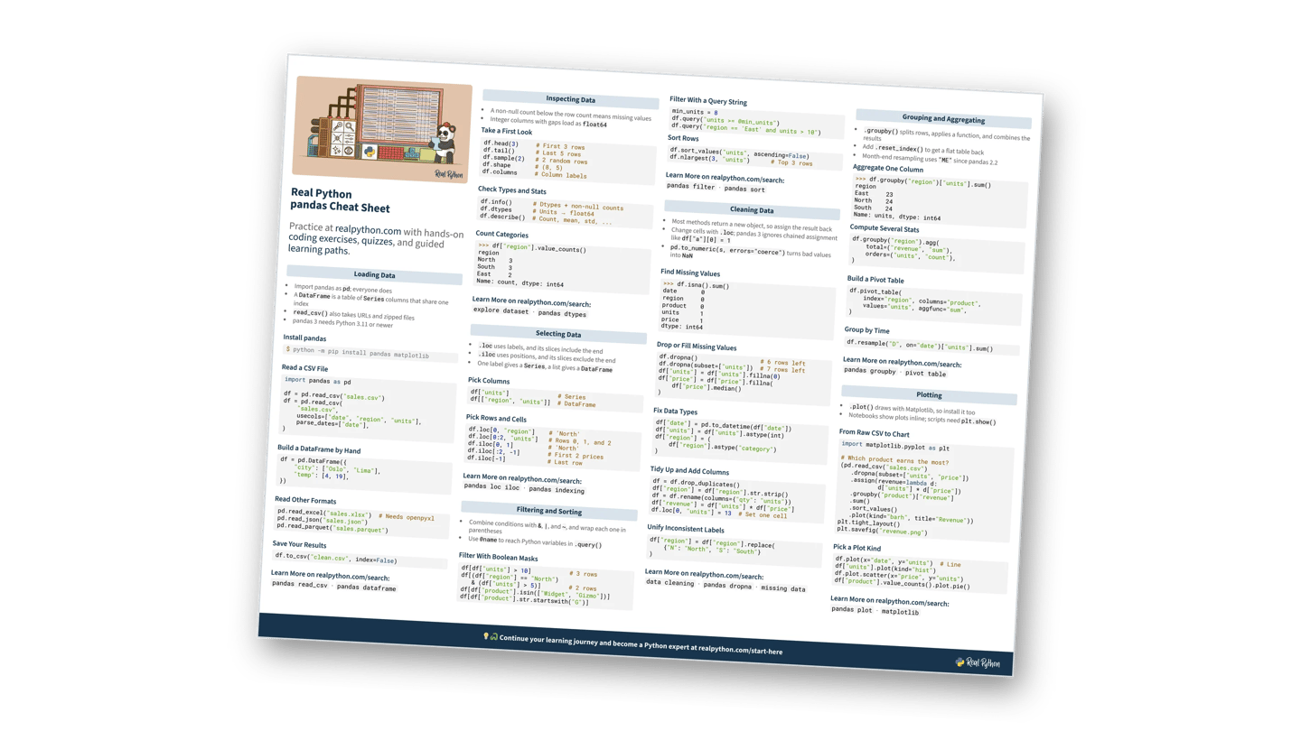Screen dimensions: 1301x731
Task: Open the "pandas indexing" search keyword
Action: pyautogui.click(x=557, y=490)
